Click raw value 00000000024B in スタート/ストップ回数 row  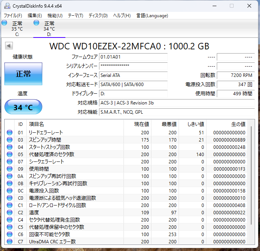[229, 147]
